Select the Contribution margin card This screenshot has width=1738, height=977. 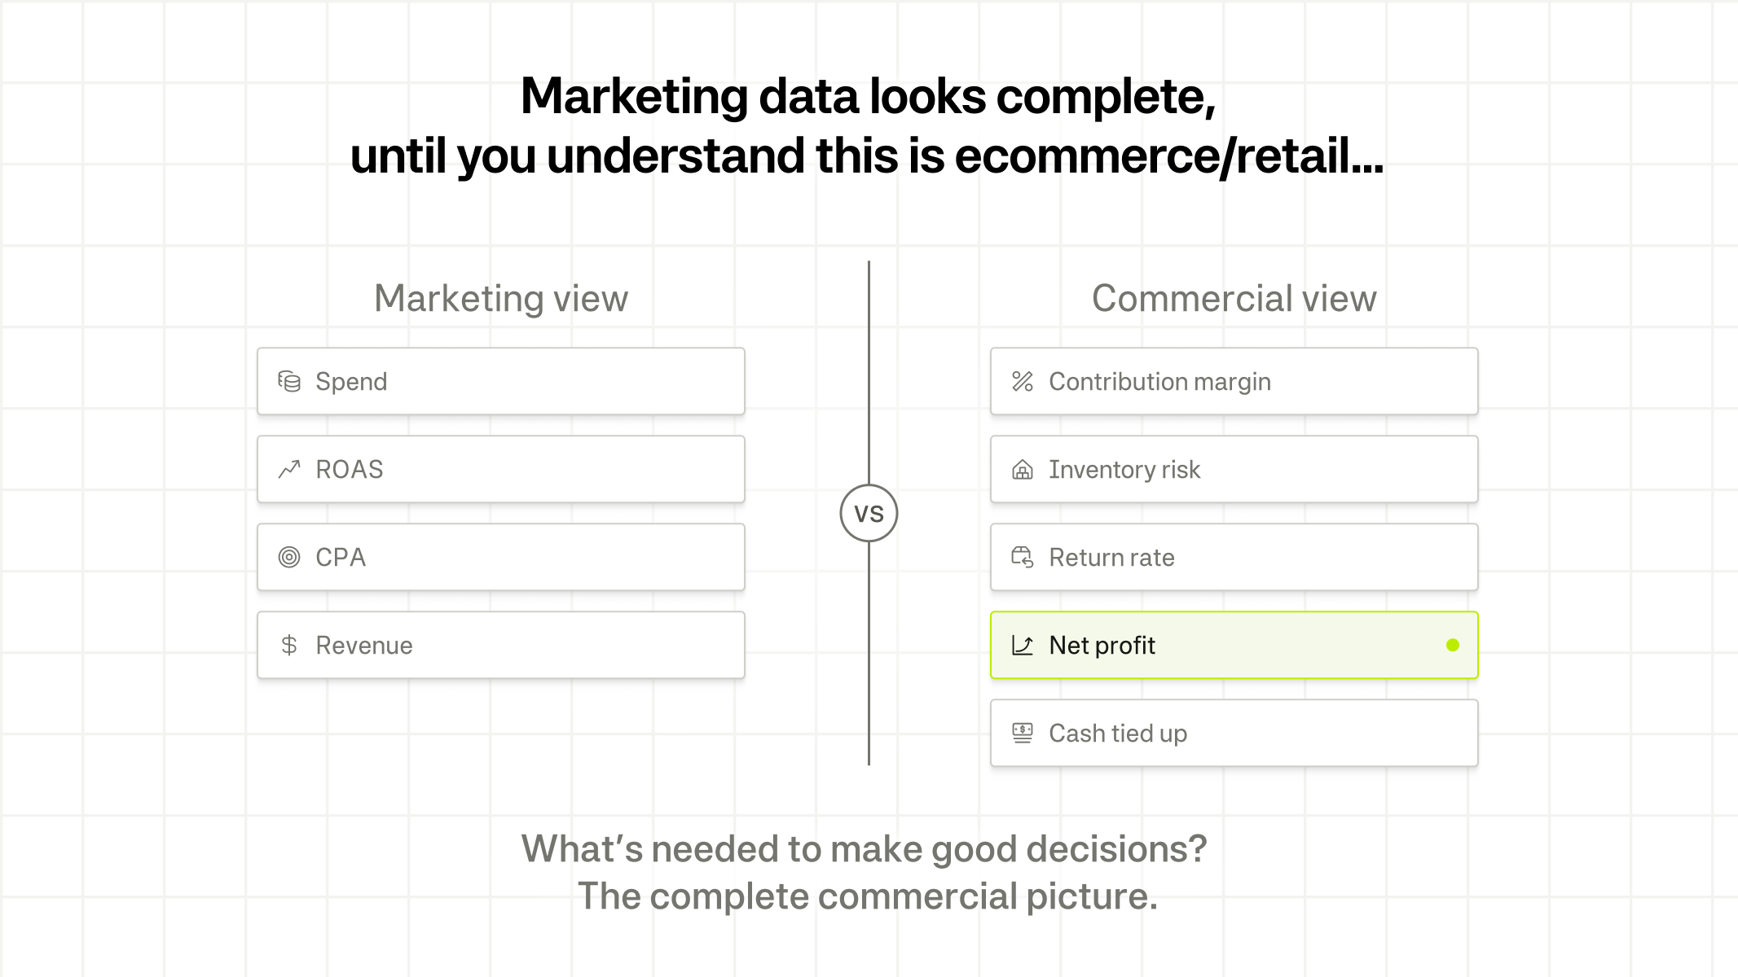[x=1234, y=382]
